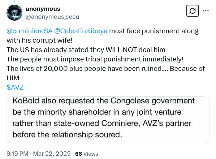Open the $AVZ cashtag link
Image resolution: width=216 pixels, height=159 pixels.
click(x=15, y=87)
